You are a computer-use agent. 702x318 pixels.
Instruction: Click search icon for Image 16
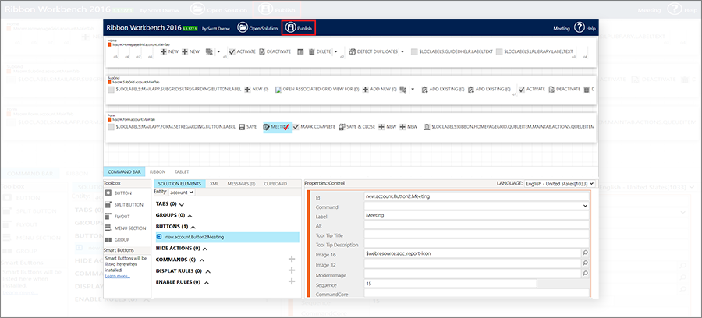tap(585, 253)
